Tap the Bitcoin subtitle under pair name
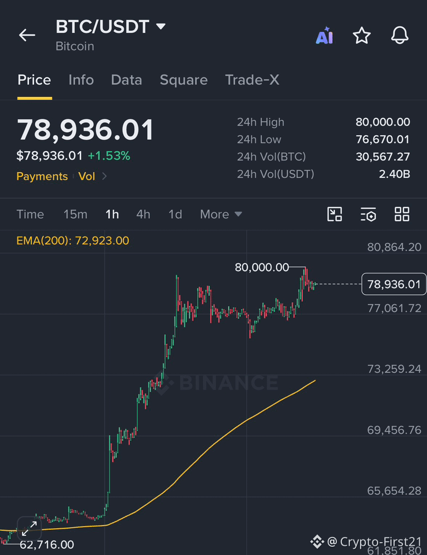The width and height of the screenshot is (427, 555). click(75, 46)
